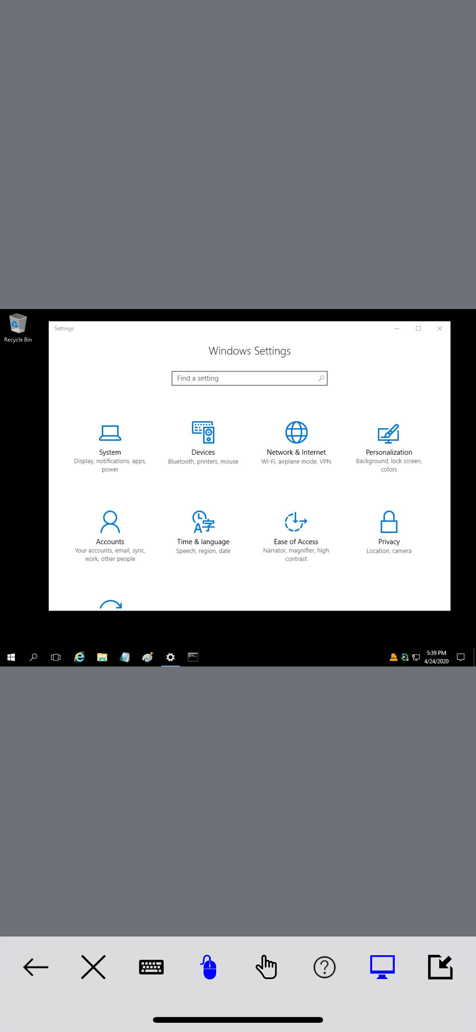
Task: Tap the arrow-in-box icon in bottom toolbar
Action: pos(440,967)
